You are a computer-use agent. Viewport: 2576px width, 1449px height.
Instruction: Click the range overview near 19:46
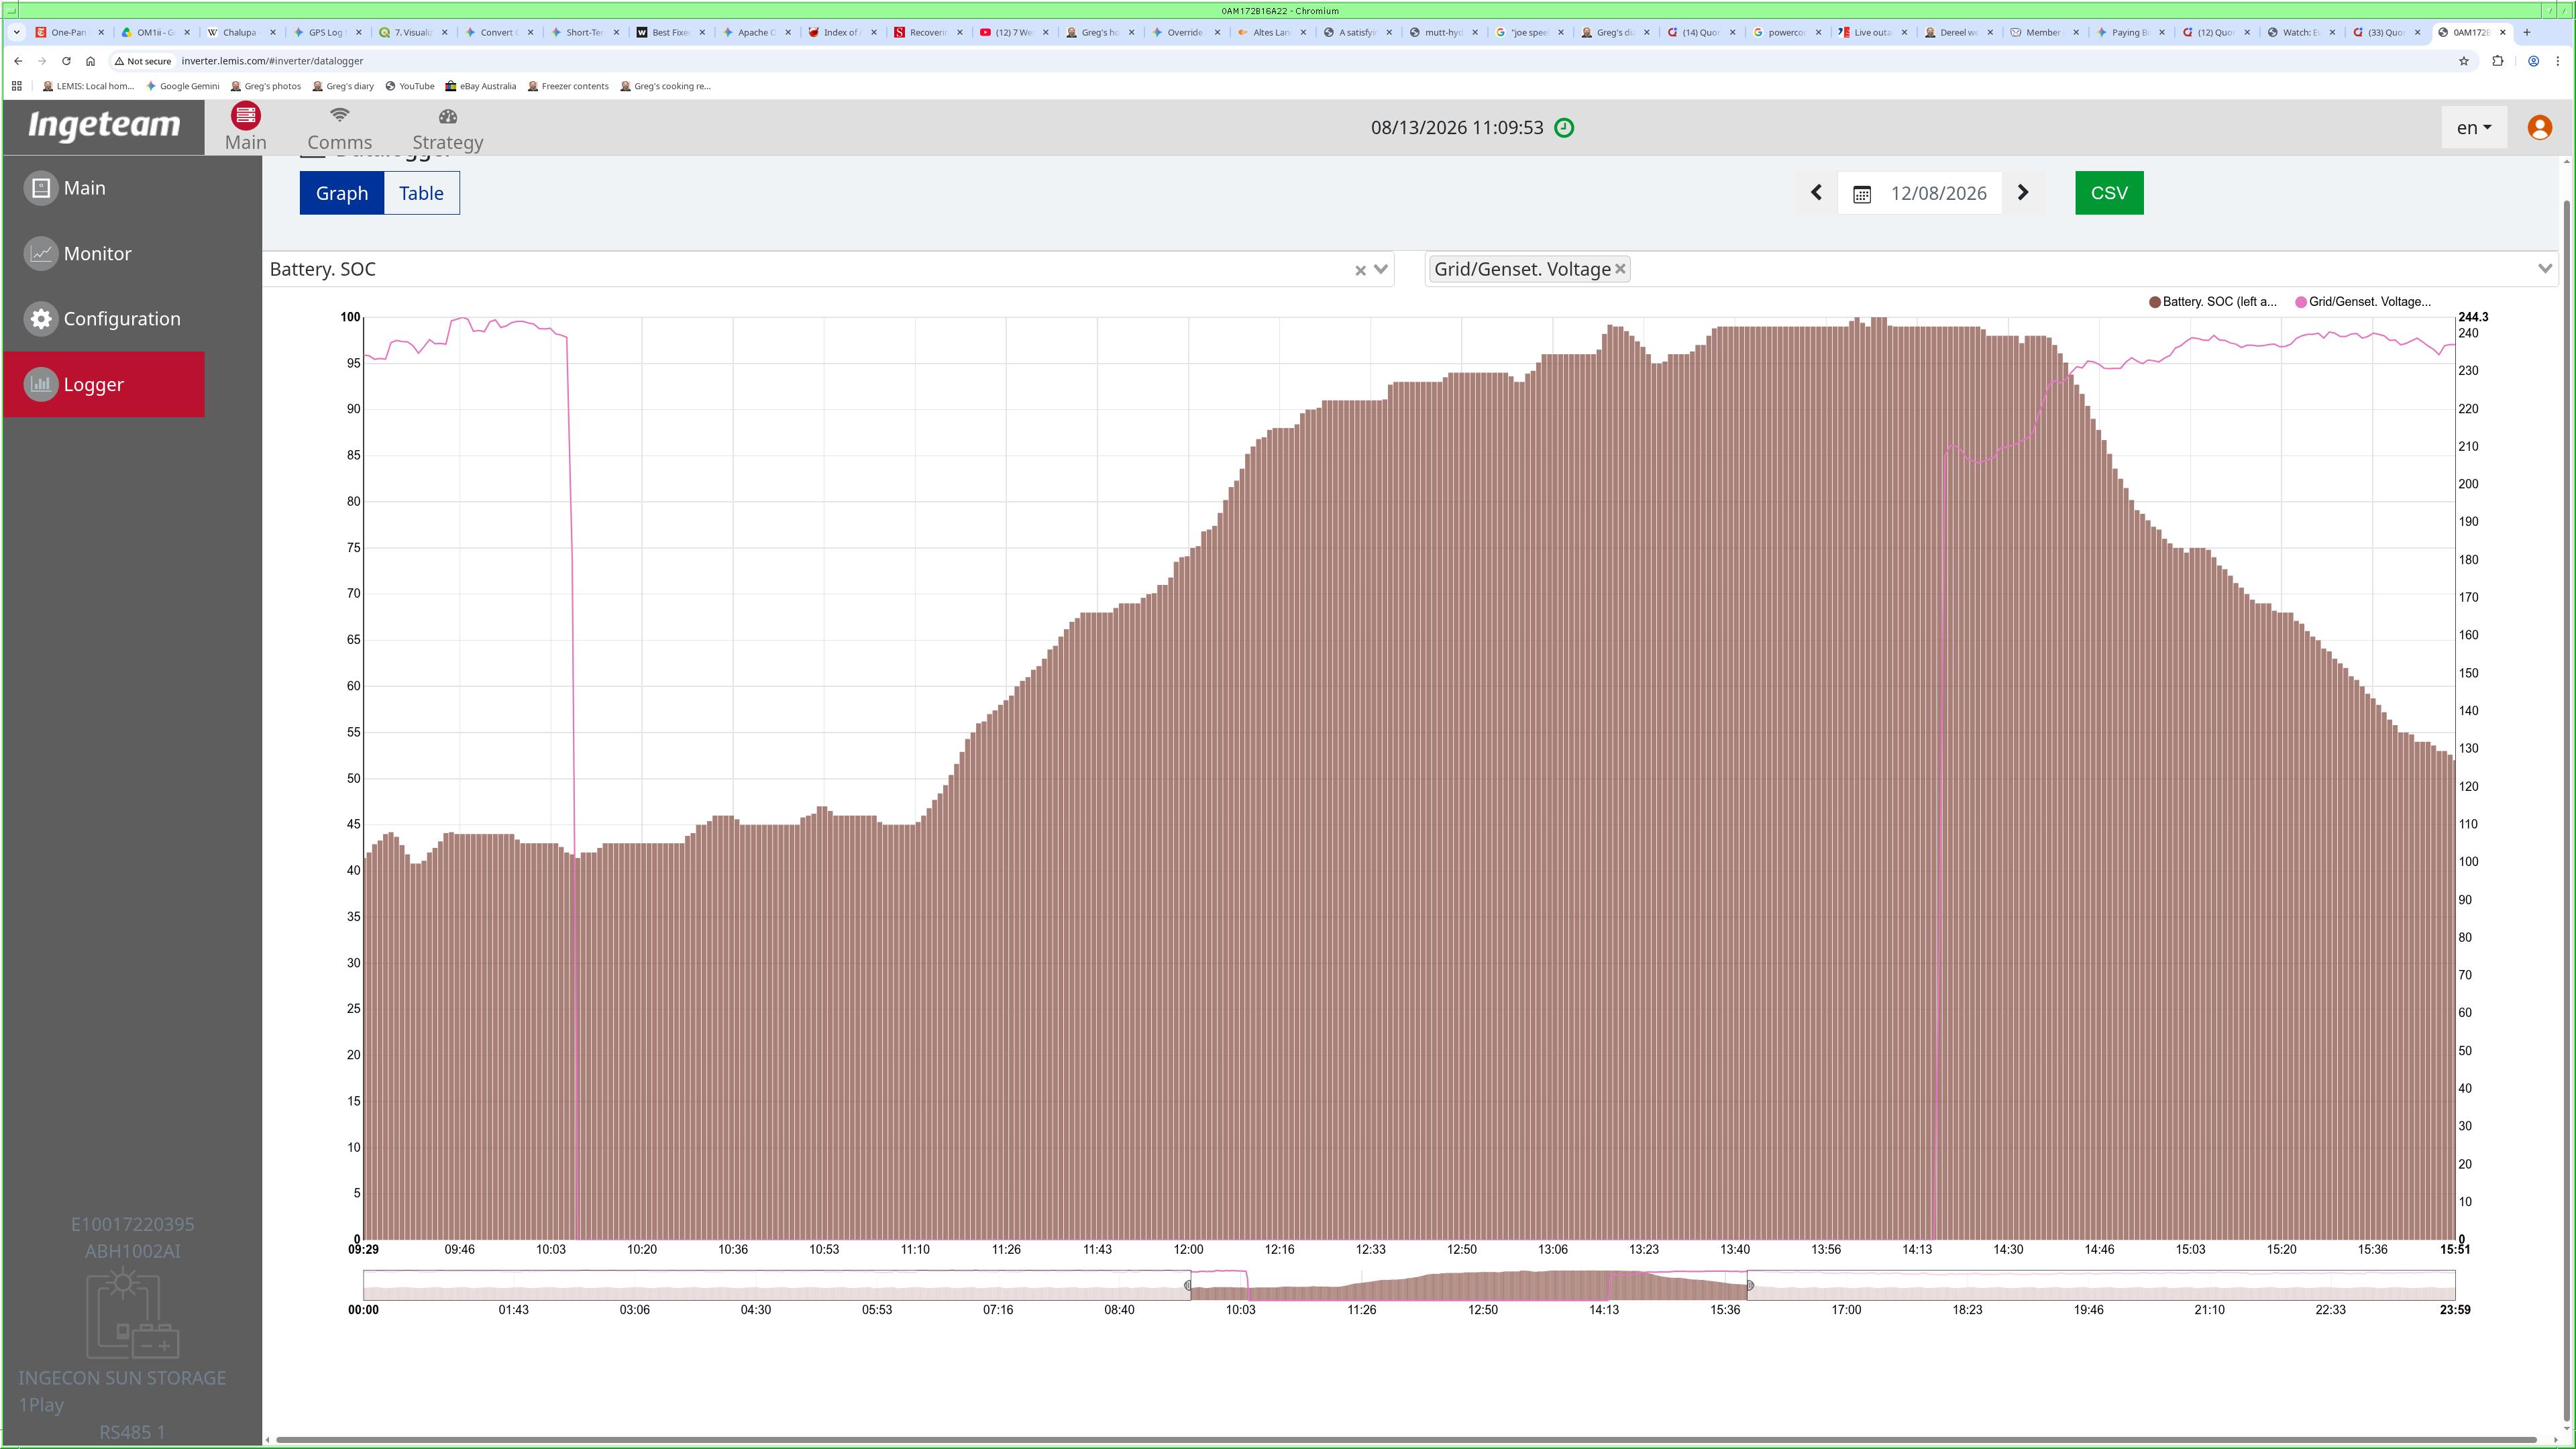(x=2088, y=1285)
